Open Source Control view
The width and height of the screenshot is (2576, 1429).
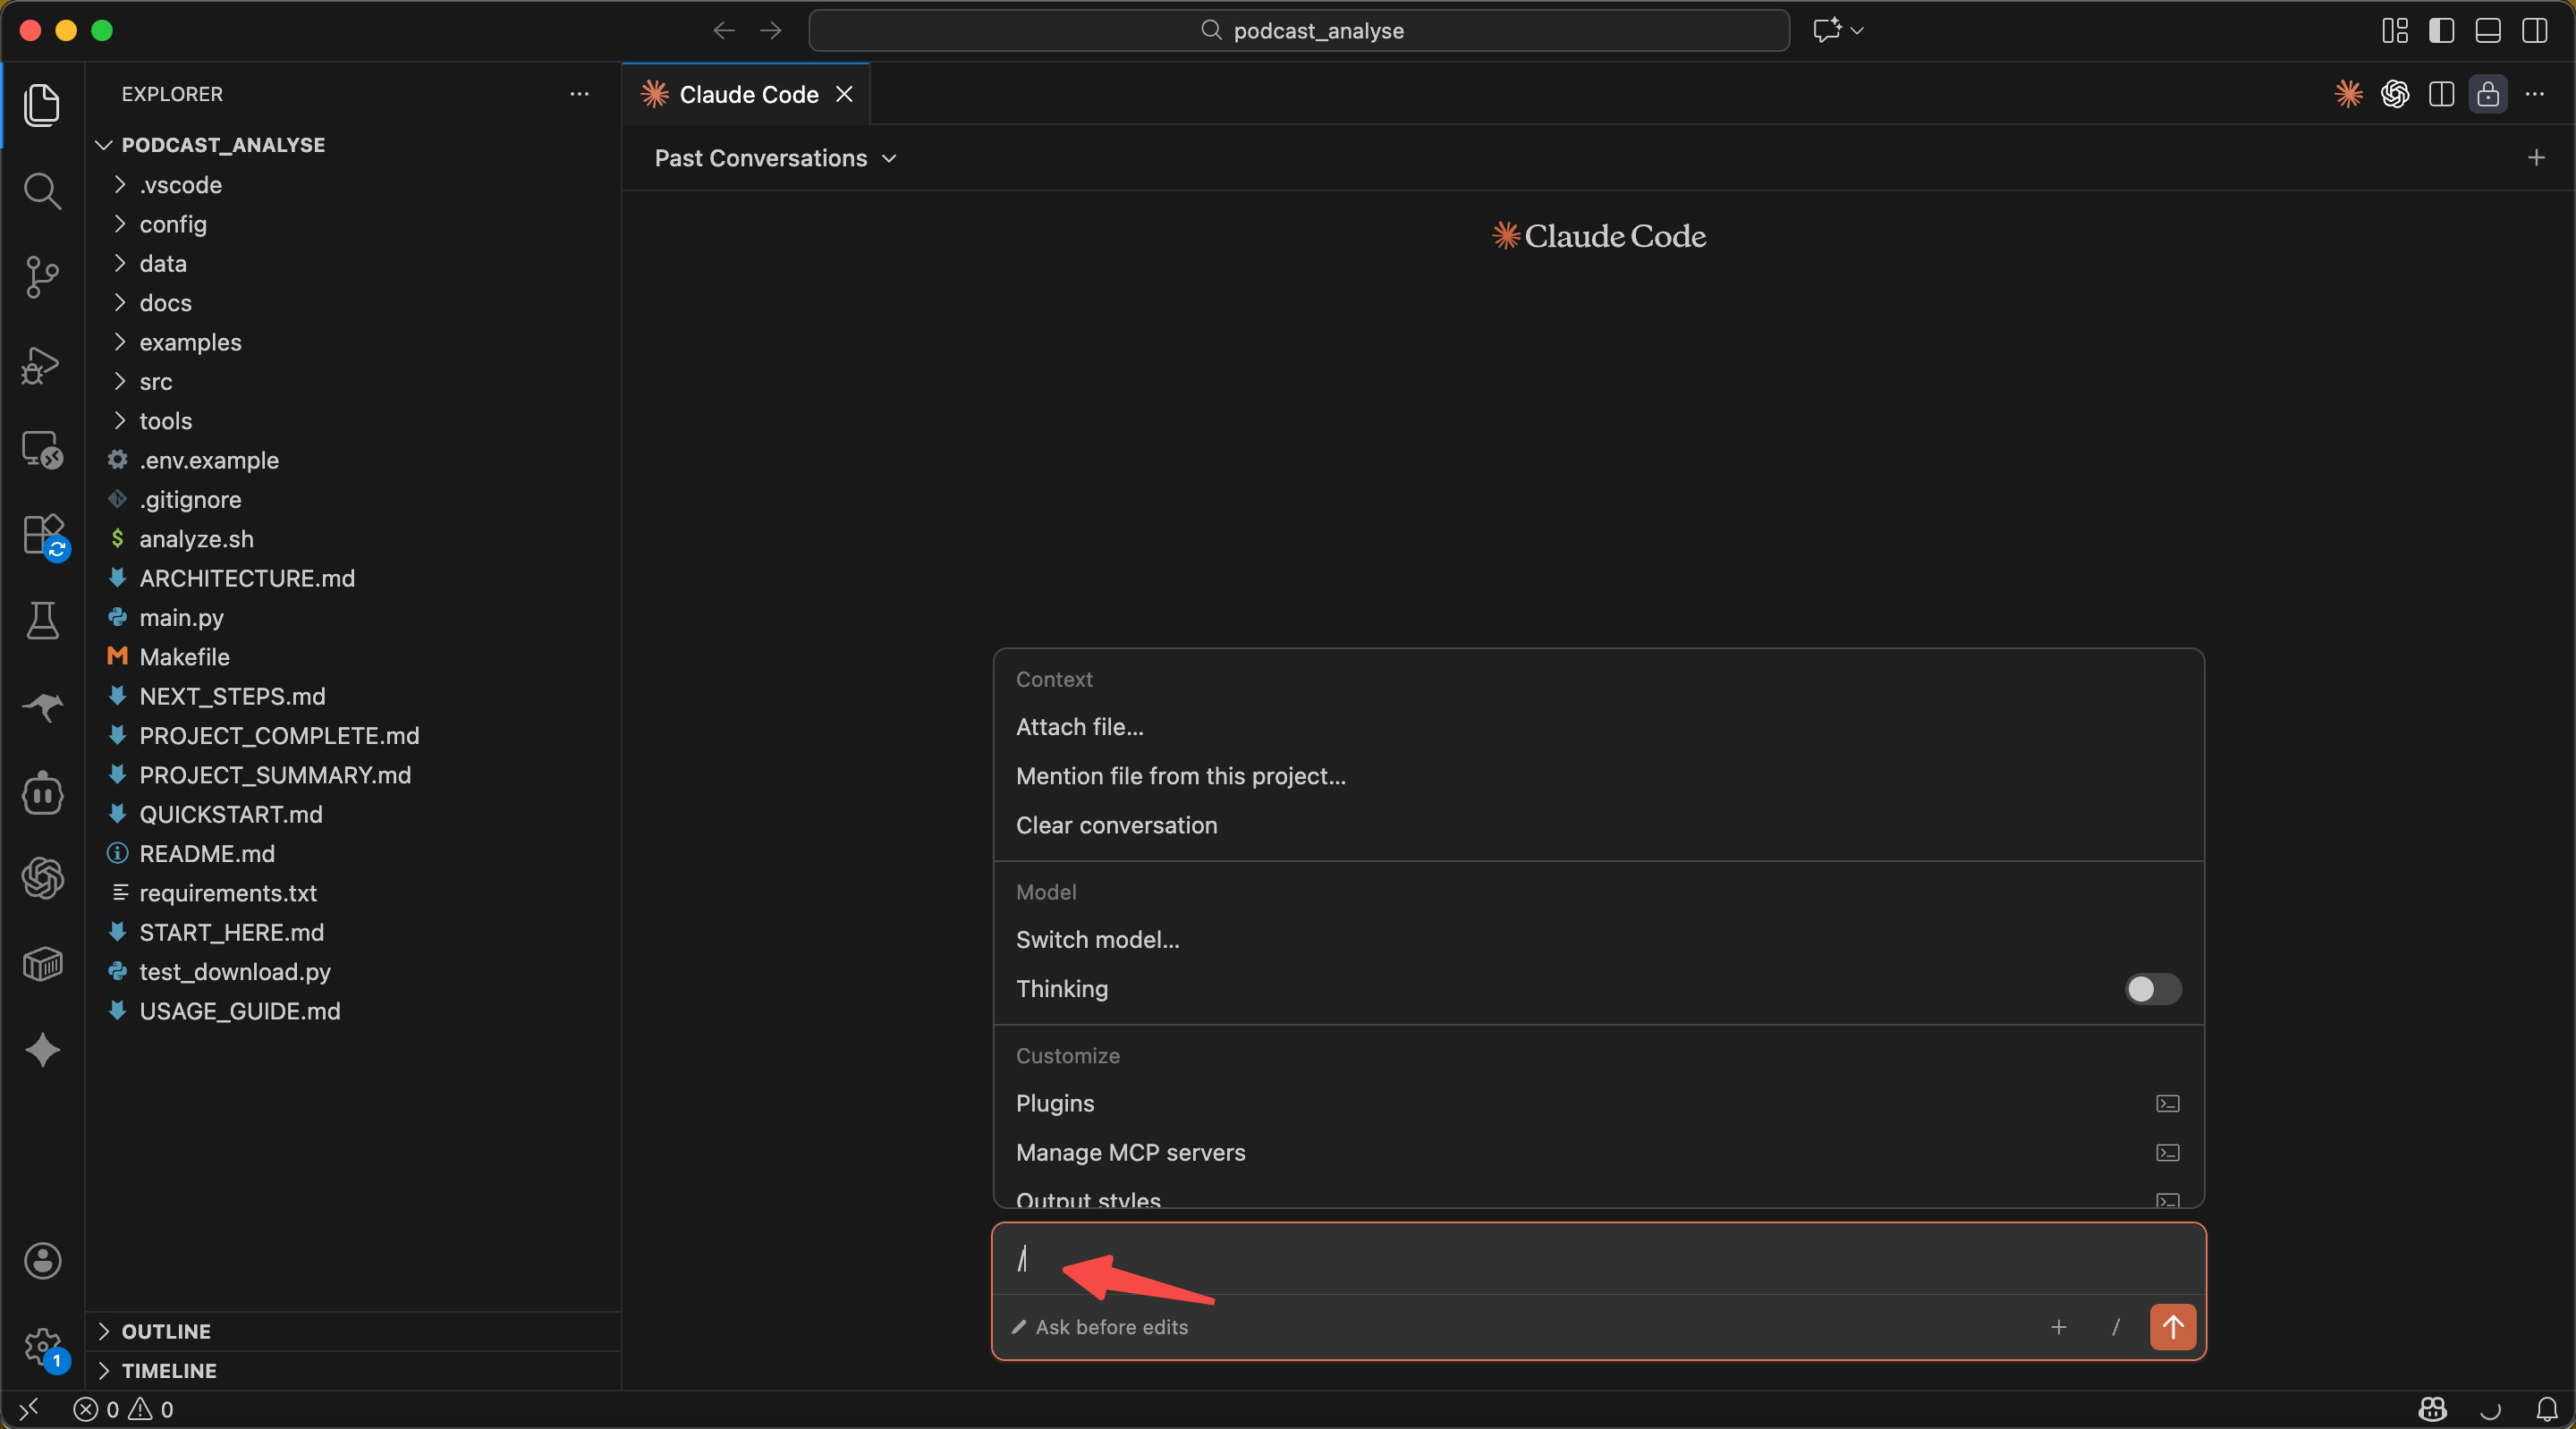point(42,277)
